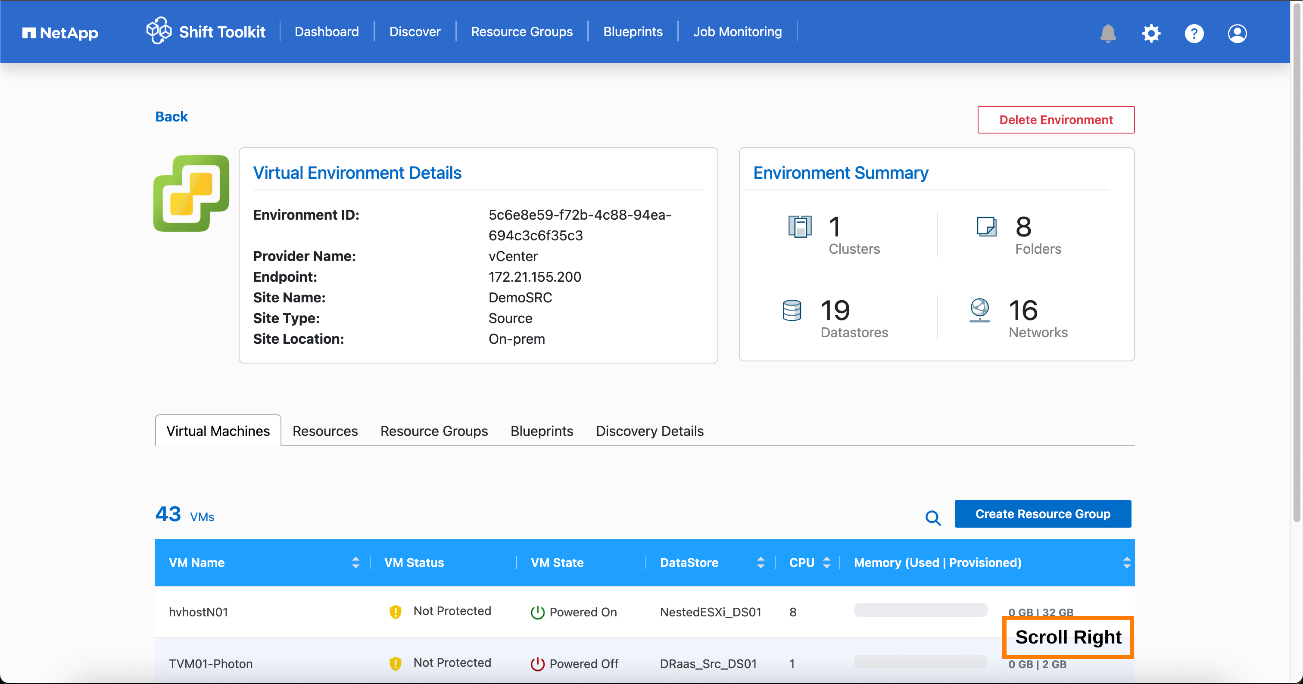Switch to the Resource Groups tab
Viewport: 1303px width, 684px height.
(434, 431)
